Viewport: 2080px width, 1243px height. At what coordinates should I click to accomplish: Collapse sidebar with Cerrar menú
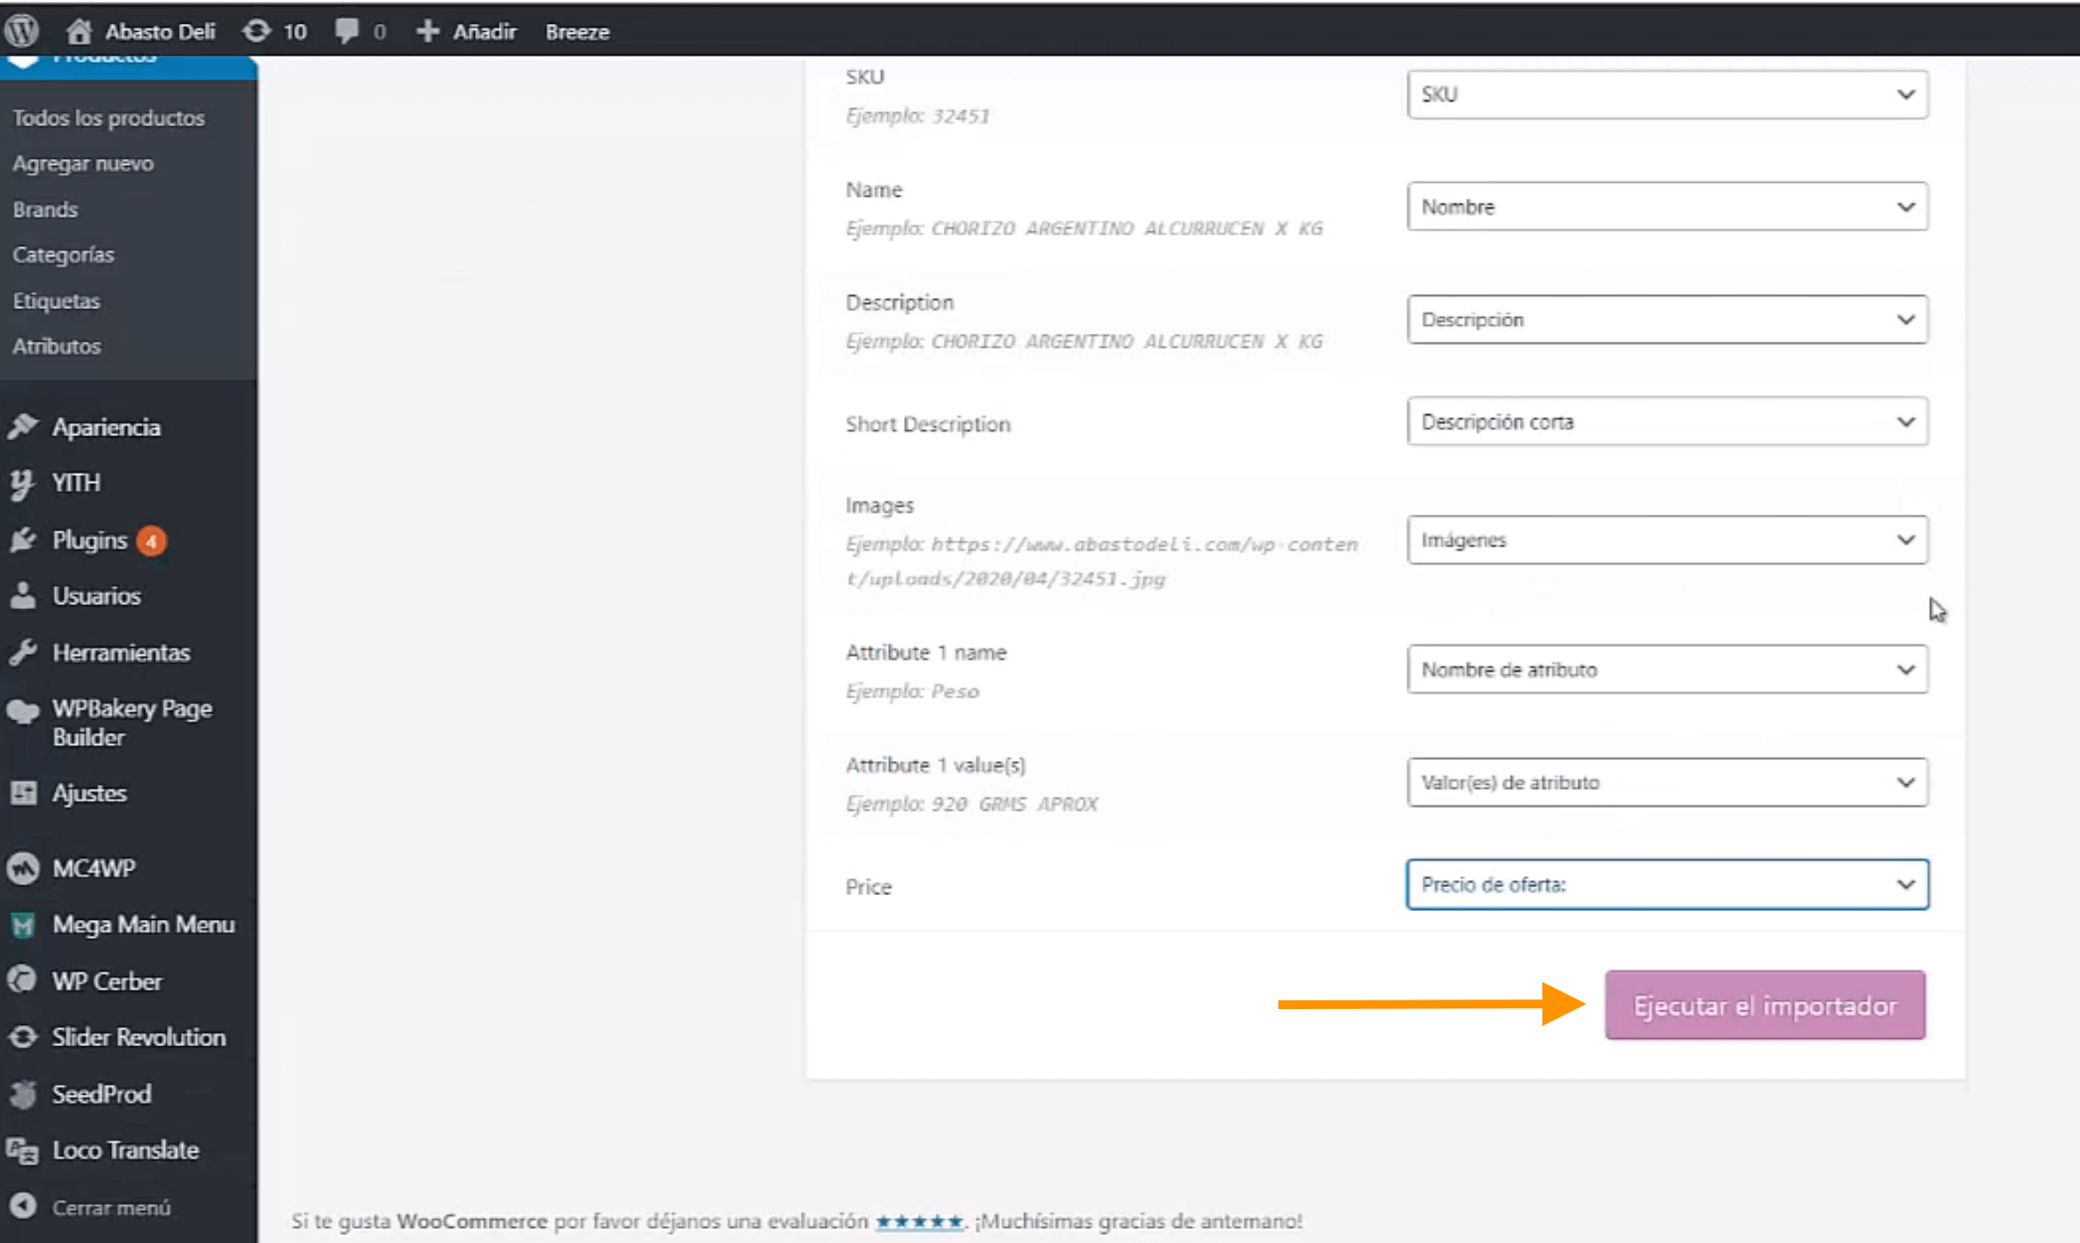[x=110, y=1207]
